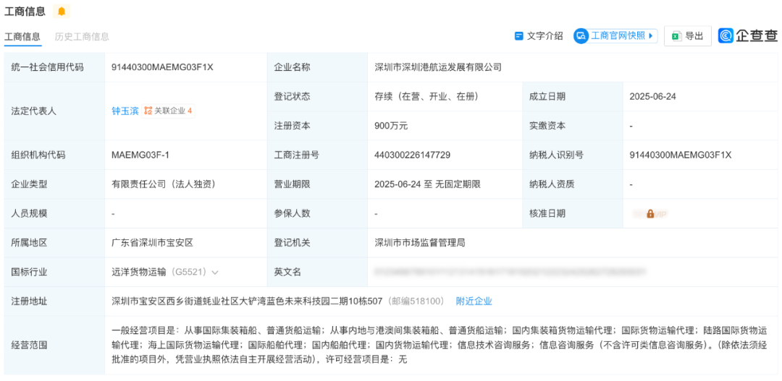
Task: Click the blurred English name value
Action: (x=510, y=272)
